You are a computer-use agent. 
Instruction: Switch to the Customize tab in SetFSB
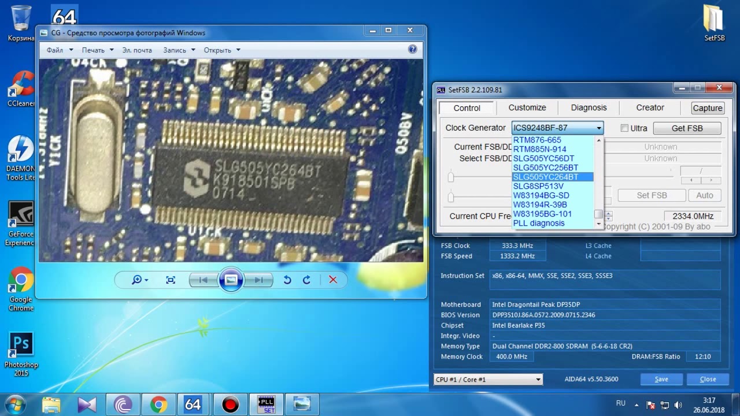click(527, 107)
